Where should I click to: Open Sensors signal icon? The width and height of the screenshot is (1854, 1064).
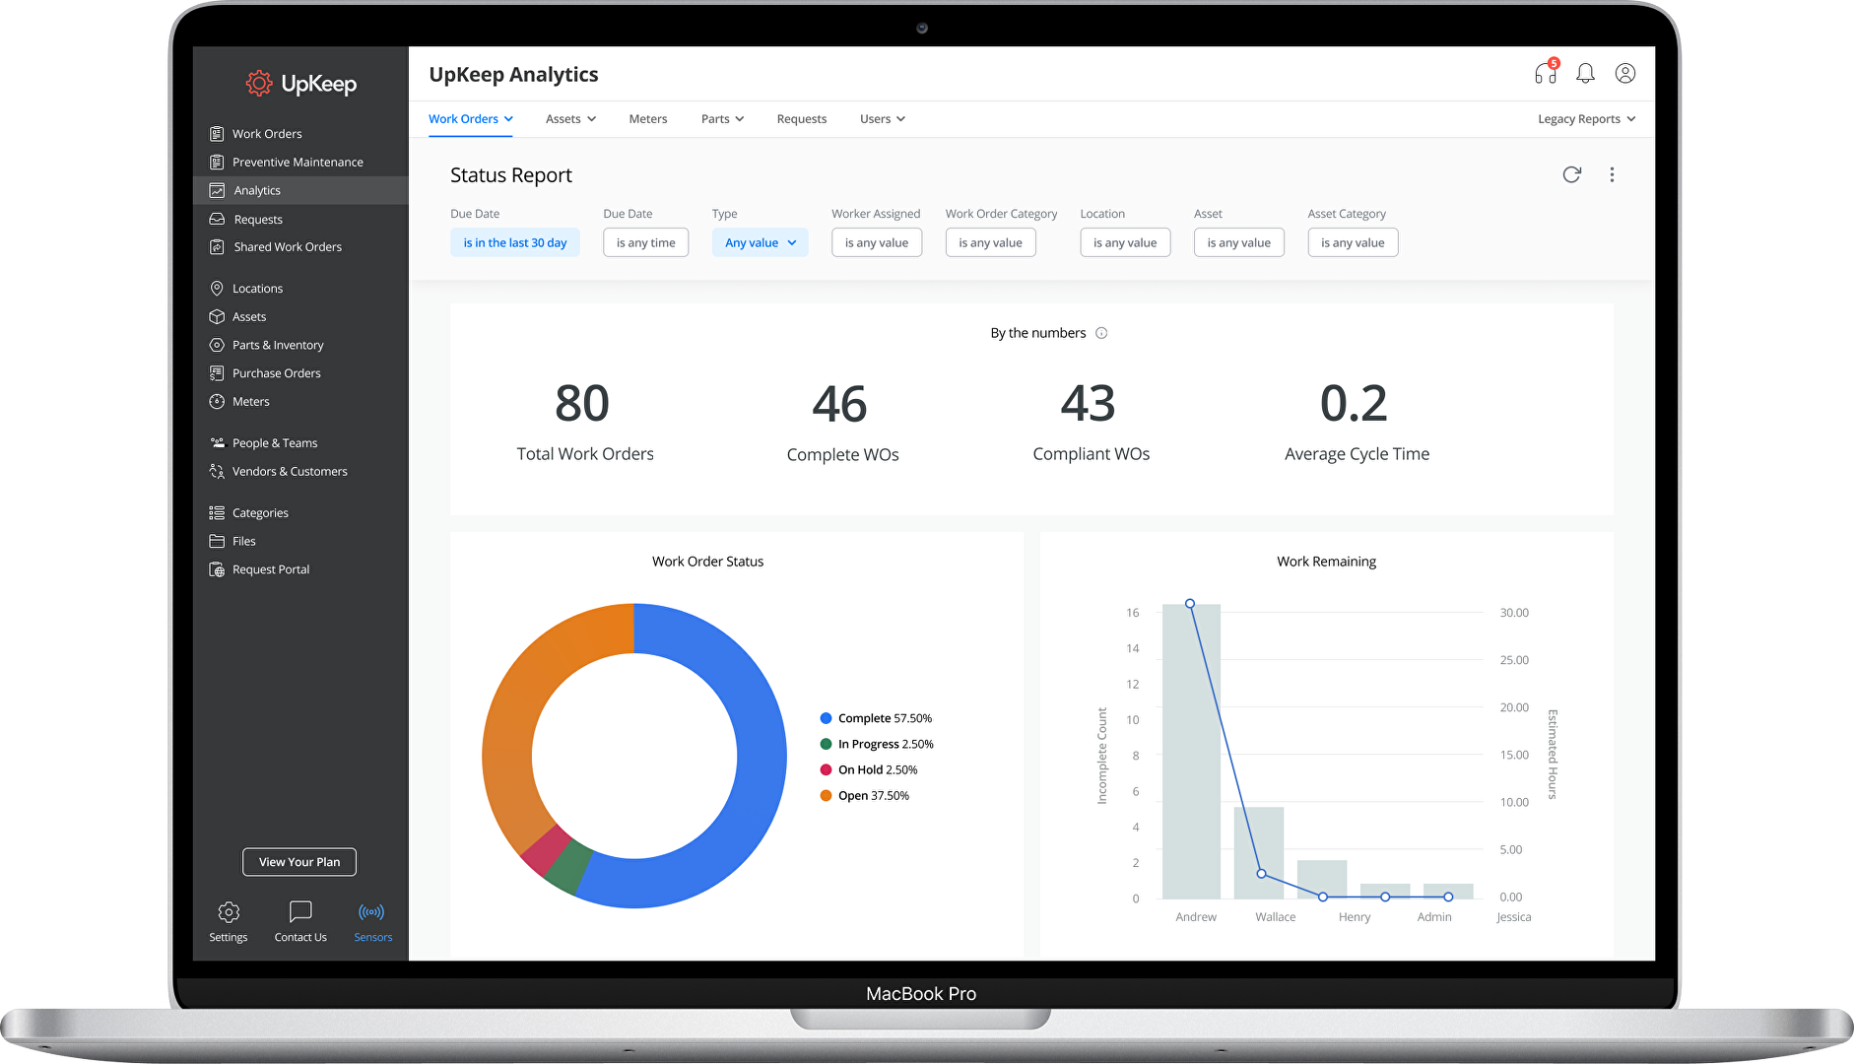371,912
